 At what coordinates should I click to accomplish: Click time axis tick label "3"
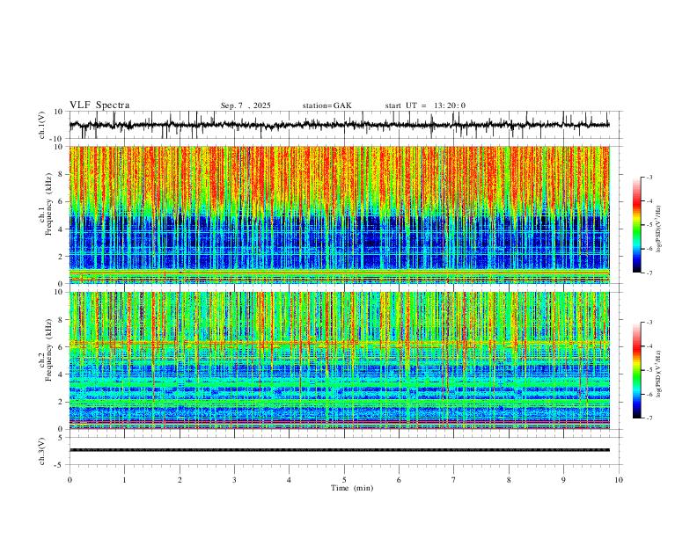234,480
